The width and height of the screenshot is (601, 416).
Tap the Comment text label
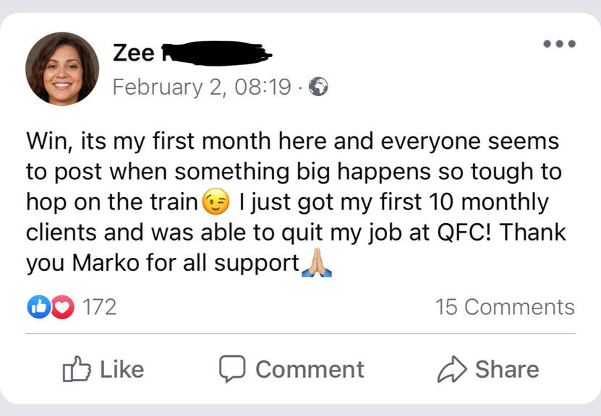(310, 370)
